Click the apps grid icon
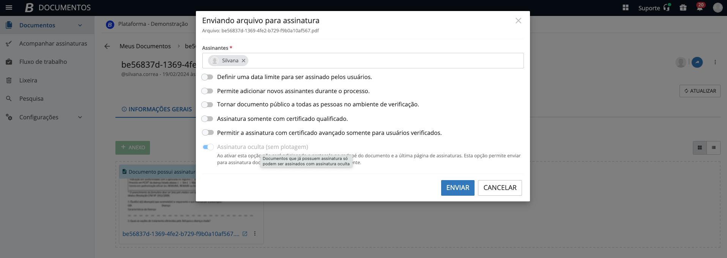 626,8
